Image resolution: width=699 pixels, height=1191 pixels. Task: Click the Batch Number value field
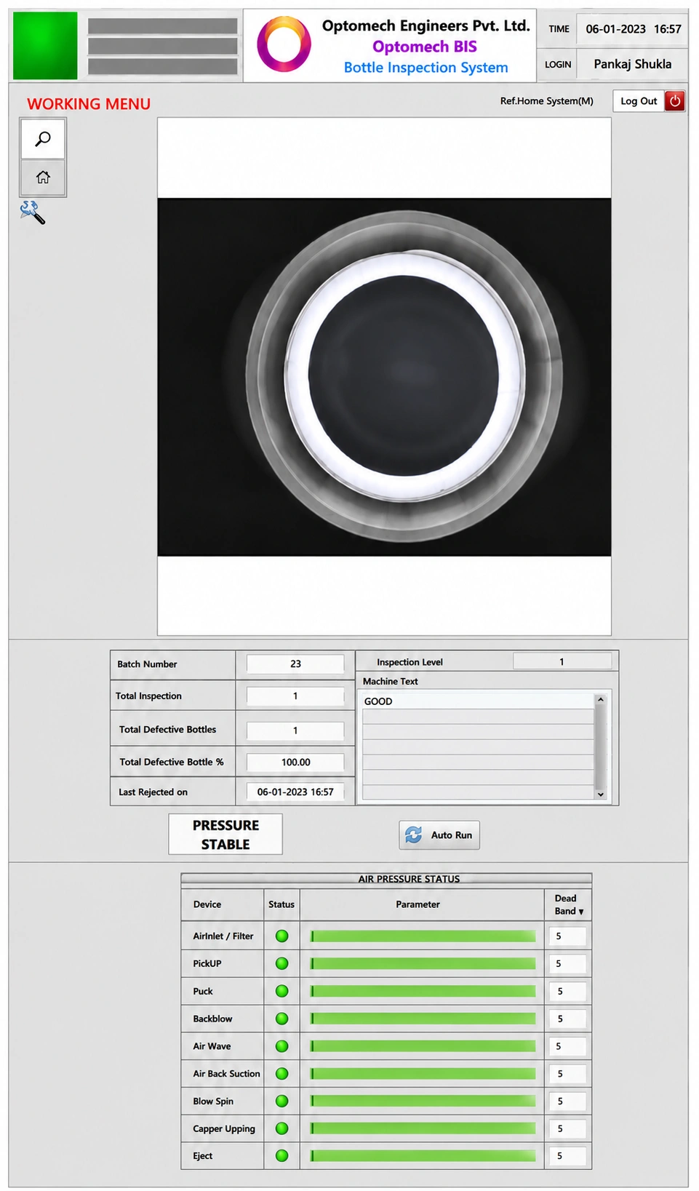295,664
